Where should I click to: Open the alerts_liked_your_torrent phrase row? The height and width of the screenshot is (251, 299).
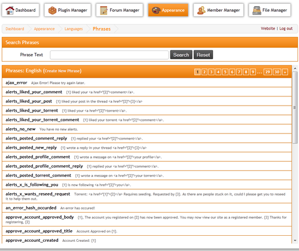[147, 110]
